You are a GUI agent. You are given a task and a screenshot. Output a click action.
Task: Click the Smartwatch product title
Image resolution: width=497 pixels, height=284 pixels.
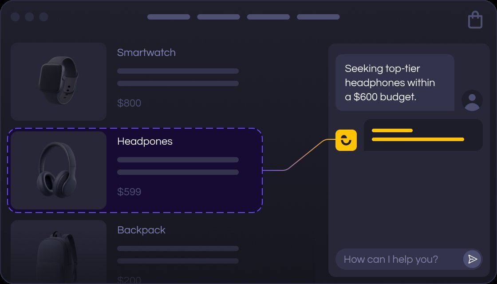(146, 53)
